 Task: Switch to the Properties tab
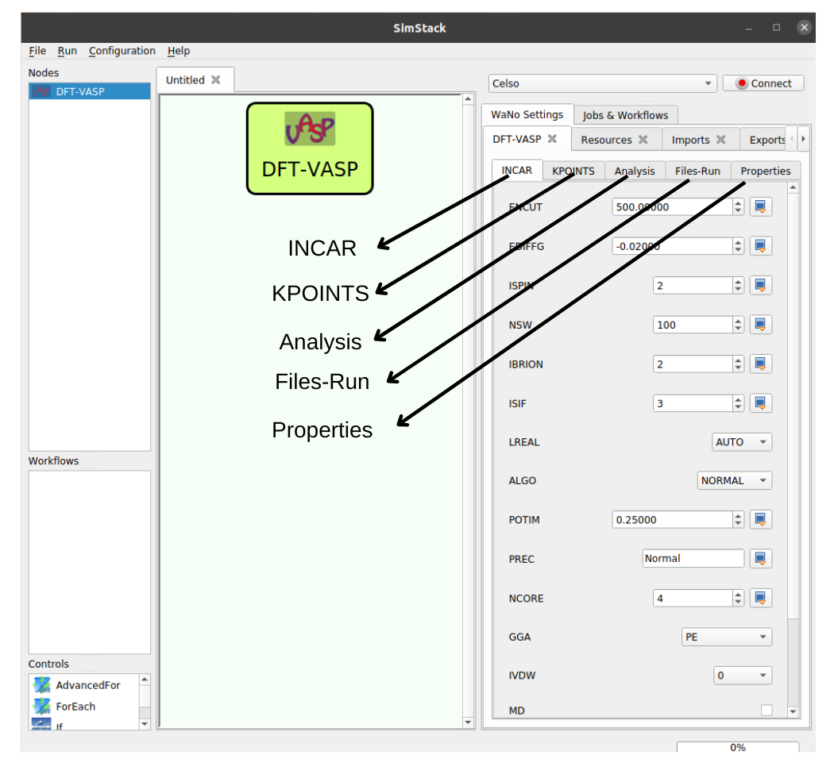(x=766, y=171)
